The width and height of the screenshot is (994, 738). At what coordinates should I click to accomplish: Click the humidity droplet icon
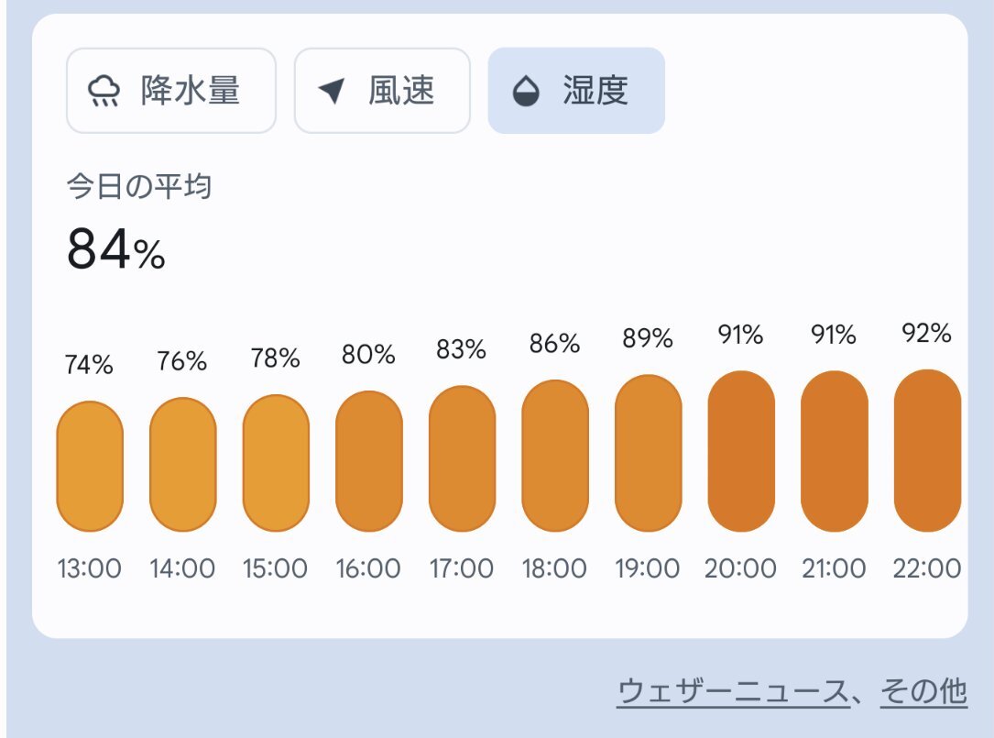(x=526, y=92)
